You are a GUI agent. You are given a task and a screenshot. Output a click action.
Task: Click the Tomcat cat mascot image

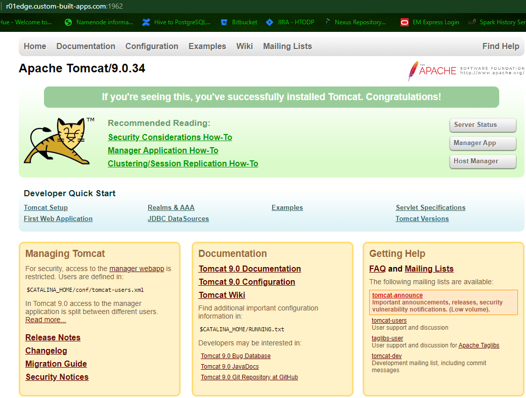pos(59,141)
